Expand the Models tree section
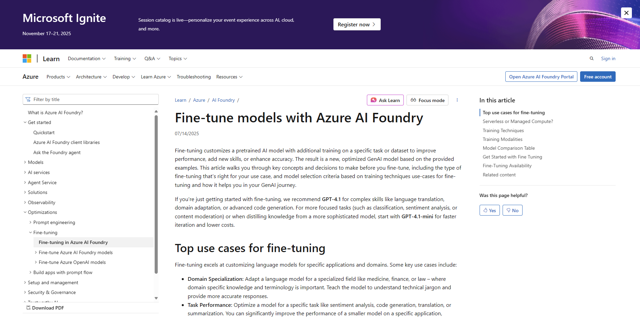This screenshot has height=320, width=640. (x=36, y=162)
